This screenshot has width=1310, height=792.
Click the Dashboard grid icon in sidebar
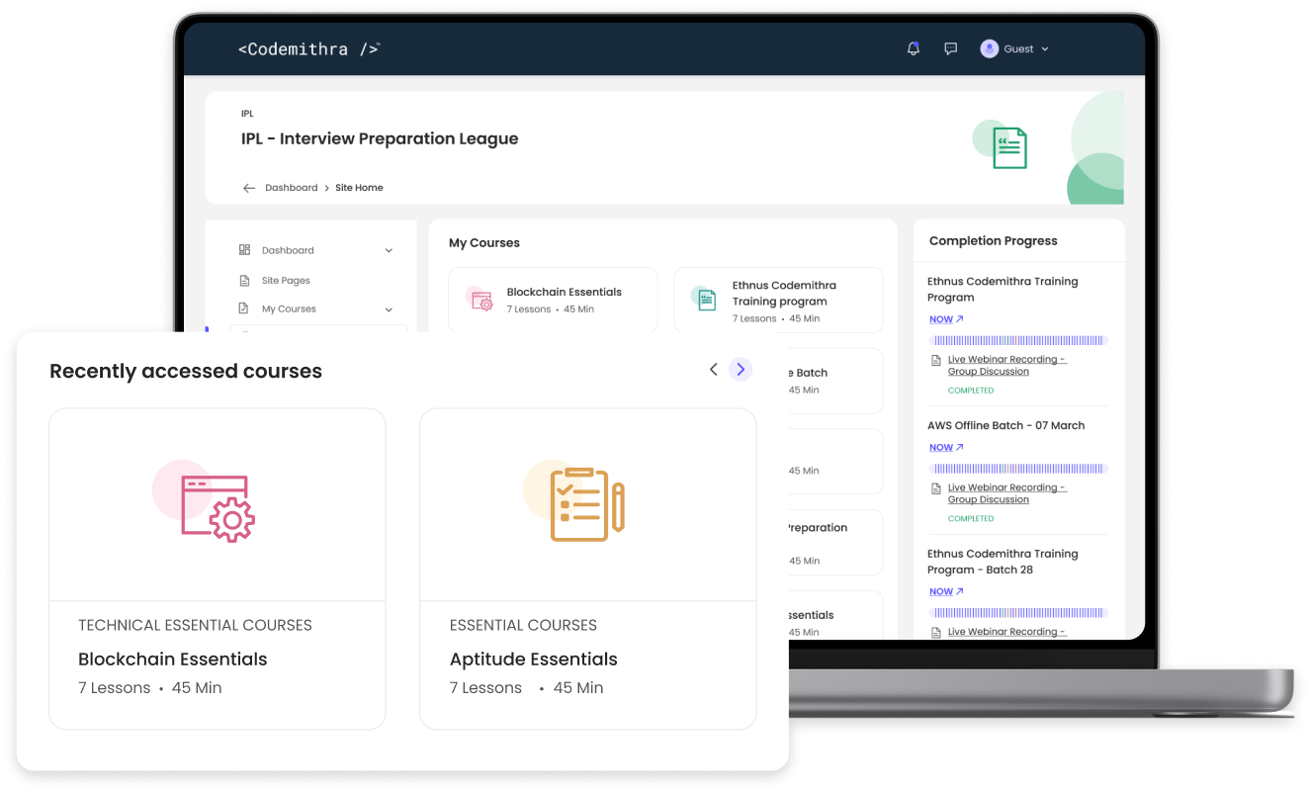click(244, 250)
